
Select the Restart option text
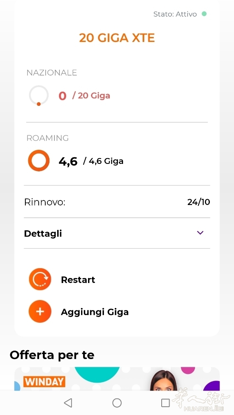(x=78, y=280)
